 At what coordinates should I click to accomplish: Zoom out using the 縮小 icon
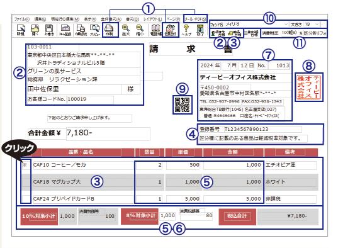click(x=140, y=30)
